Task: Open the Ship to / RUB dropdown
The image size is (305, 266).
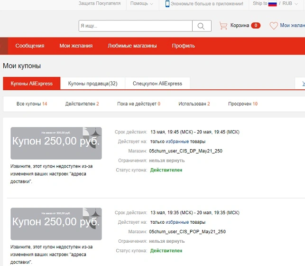Action: tap(275, 3)
